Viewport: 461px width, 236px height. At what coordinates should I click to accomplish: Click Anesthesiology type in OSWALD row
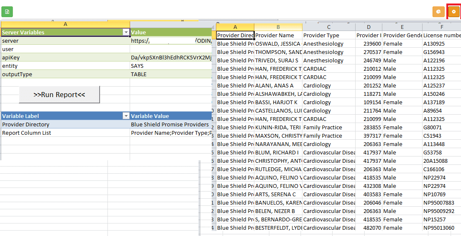(329, 44)
